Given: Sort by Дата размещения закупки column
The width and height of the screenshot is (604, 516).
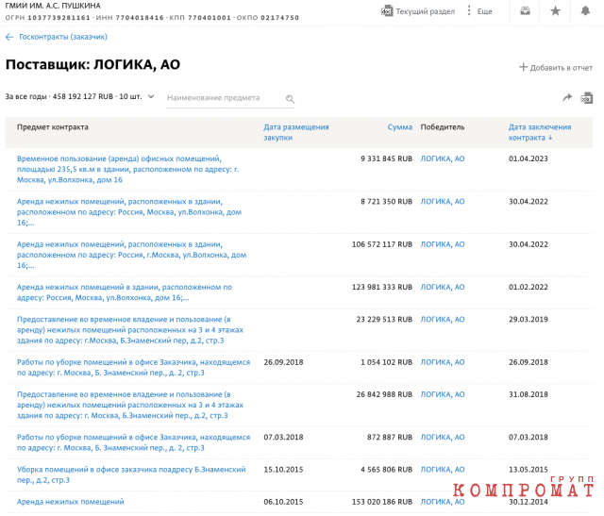Looking at the screenshot, I should coord(295,132).
